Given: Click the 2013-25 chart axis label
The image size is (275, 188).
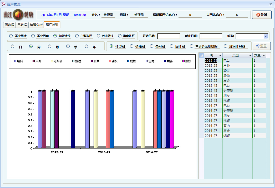Looking at the screenshot, I should pos(57,152).
